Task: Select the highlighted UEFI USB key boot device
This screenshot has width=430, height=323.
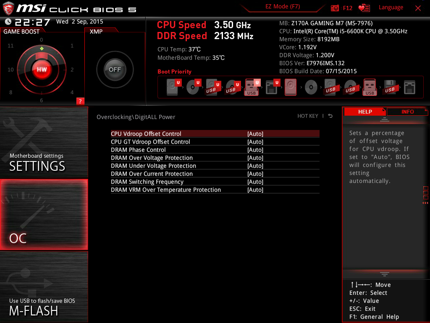Action: (252, 87)
